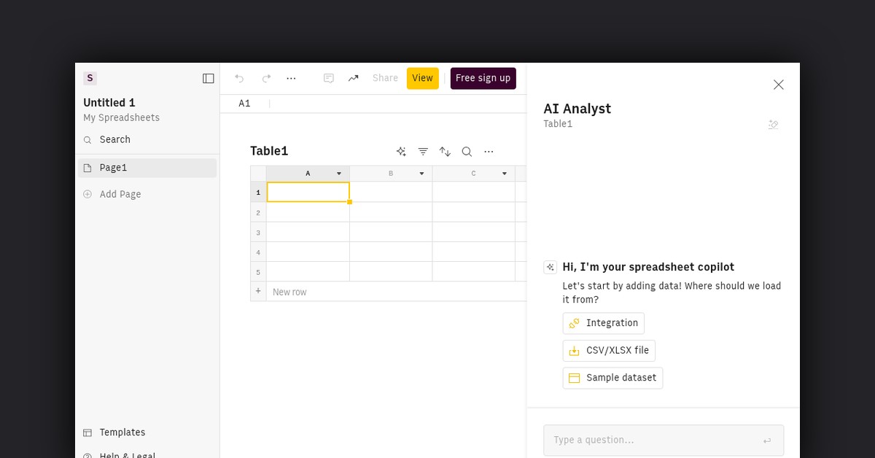Click the undo arrow icon

239,78
